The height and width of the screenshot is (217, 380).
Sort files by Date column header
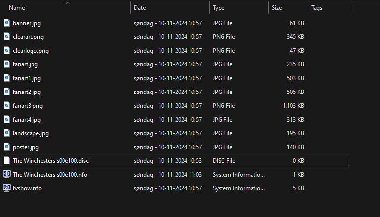click(x=140, y=8)
